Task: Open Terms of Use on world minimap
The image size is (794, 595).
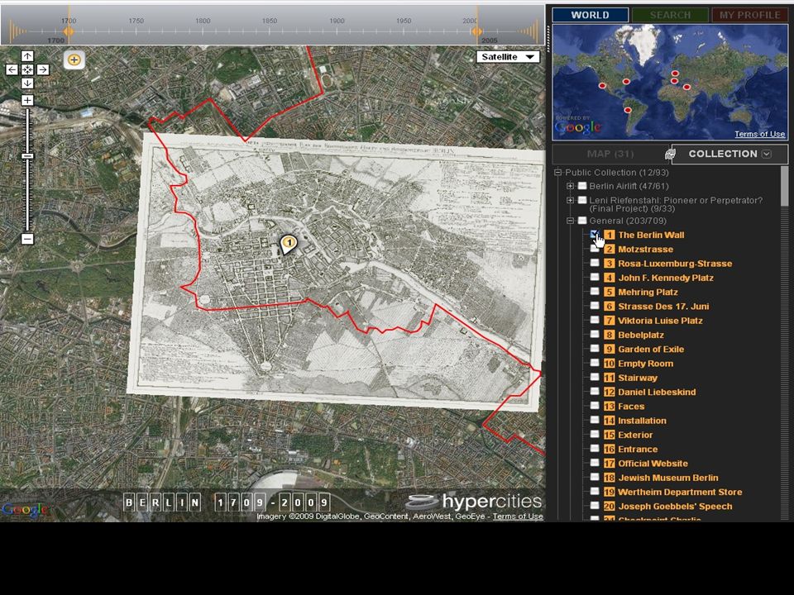Action: 759,134
